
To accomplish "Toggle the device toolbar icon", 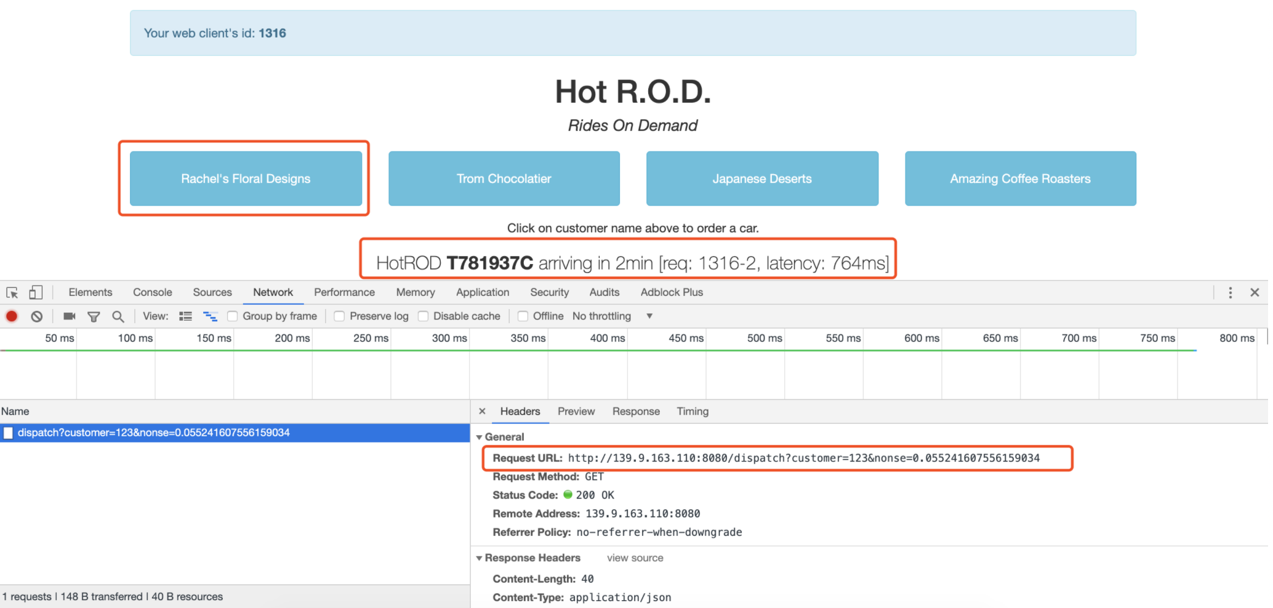I will (36, 292).
